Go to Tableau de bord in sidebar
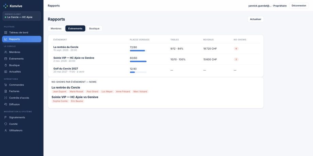This screenshot has height=156, width=313. click(22, 33)
